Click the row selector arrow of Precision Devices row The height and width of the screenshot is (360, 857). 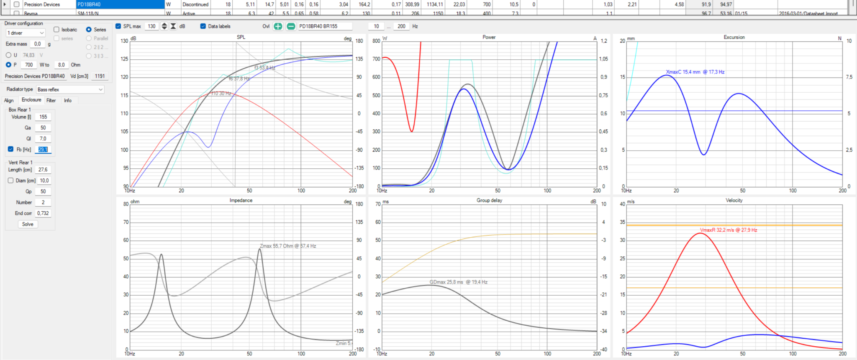tap(5, 4)
